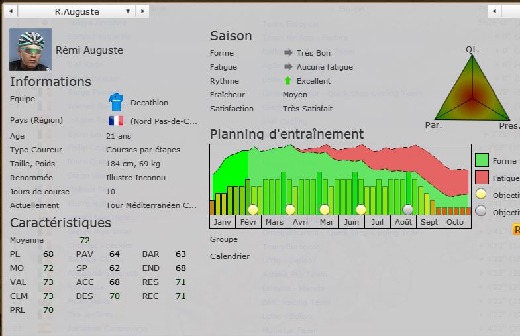Click the VAL stat value 73
The image size is (520, 336).
pos(48,282)
